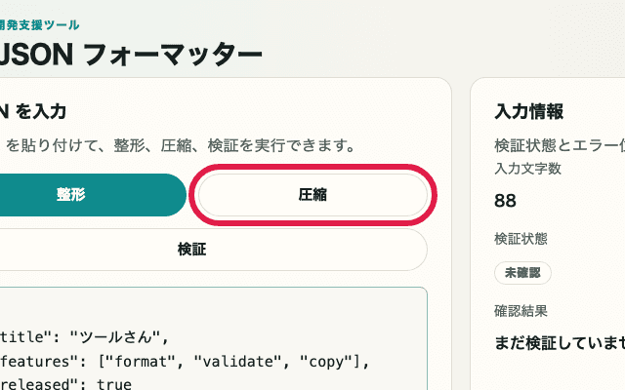Click the 入力文字数 label
Viewport: 625px width, 390px height.
point(527,169)
